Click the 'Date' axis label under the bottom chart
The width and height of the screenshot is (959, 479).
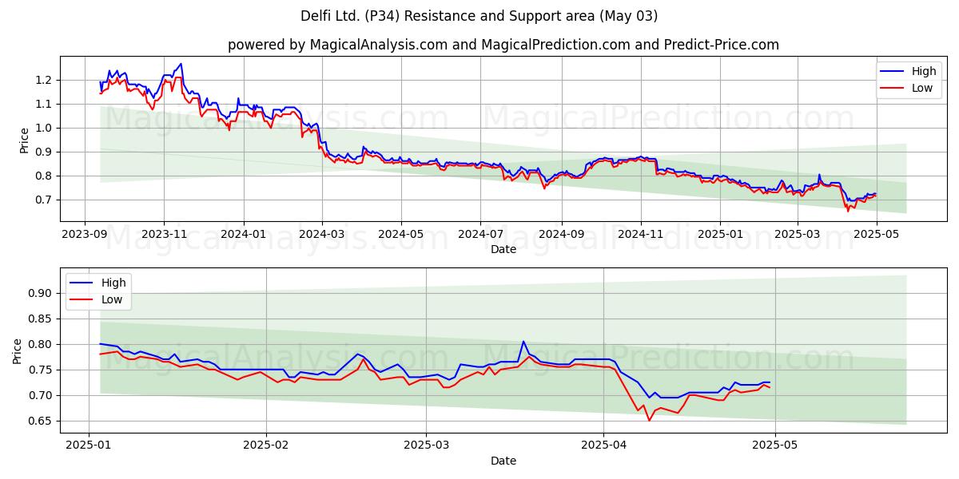[503, 461]
